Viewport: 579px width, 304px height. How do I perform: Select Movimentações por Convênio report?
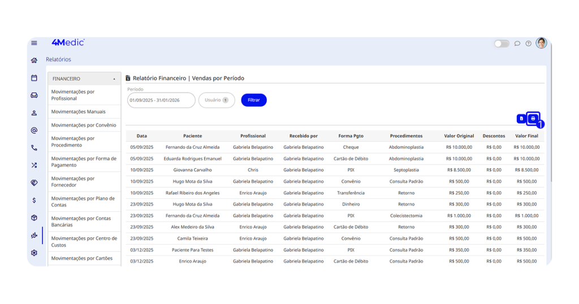(84, 125)
